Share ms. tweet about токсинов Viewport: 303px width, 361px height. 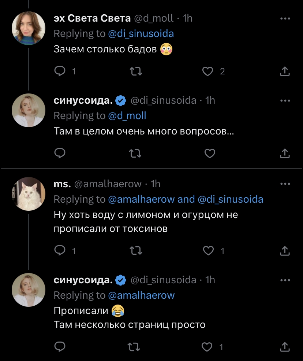285,251
